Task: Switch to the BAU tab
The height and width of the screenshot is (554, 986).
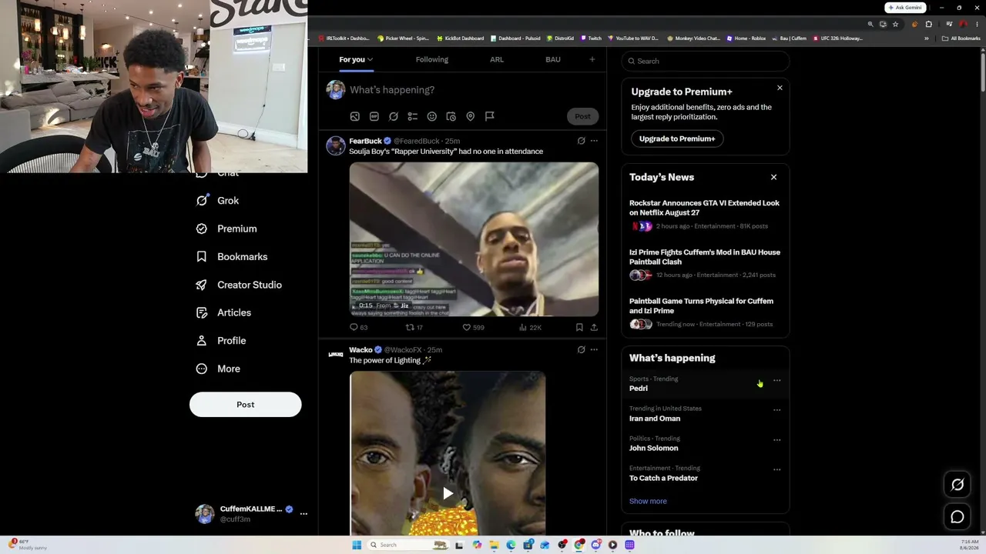Action: (x=553, y=59)
